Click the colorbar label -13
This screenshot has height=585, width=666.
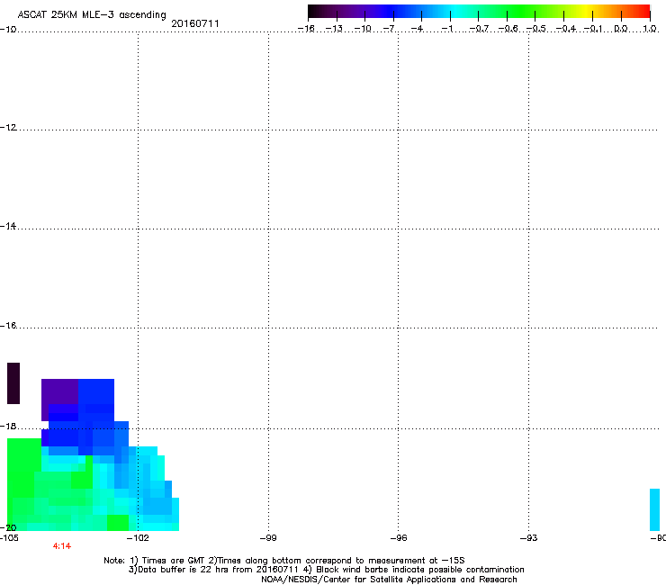coord(334,29)
